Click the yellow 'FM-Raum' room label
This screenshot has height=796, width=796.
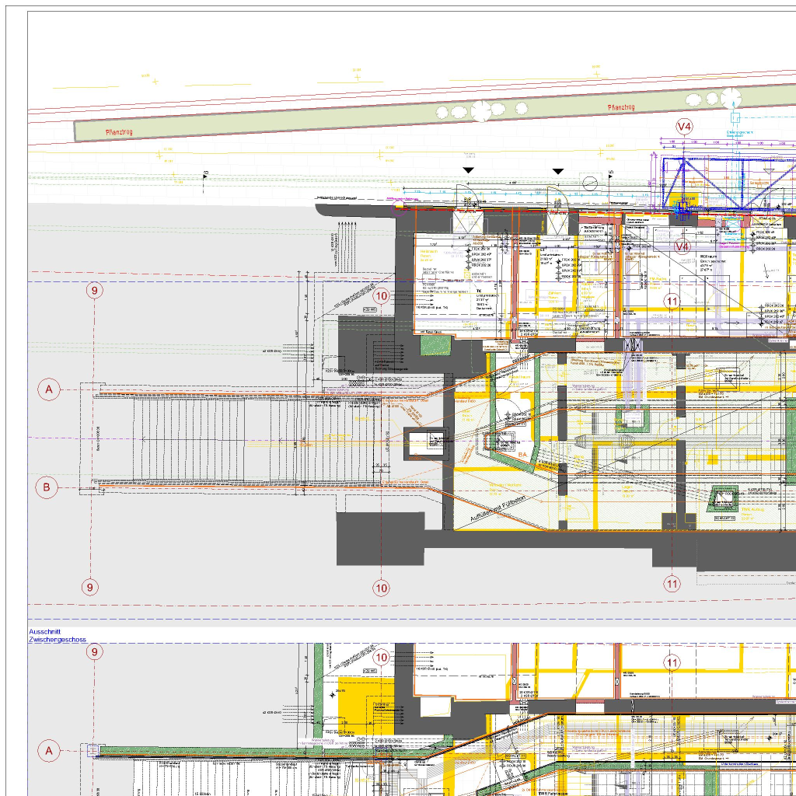tap(658, 279)
